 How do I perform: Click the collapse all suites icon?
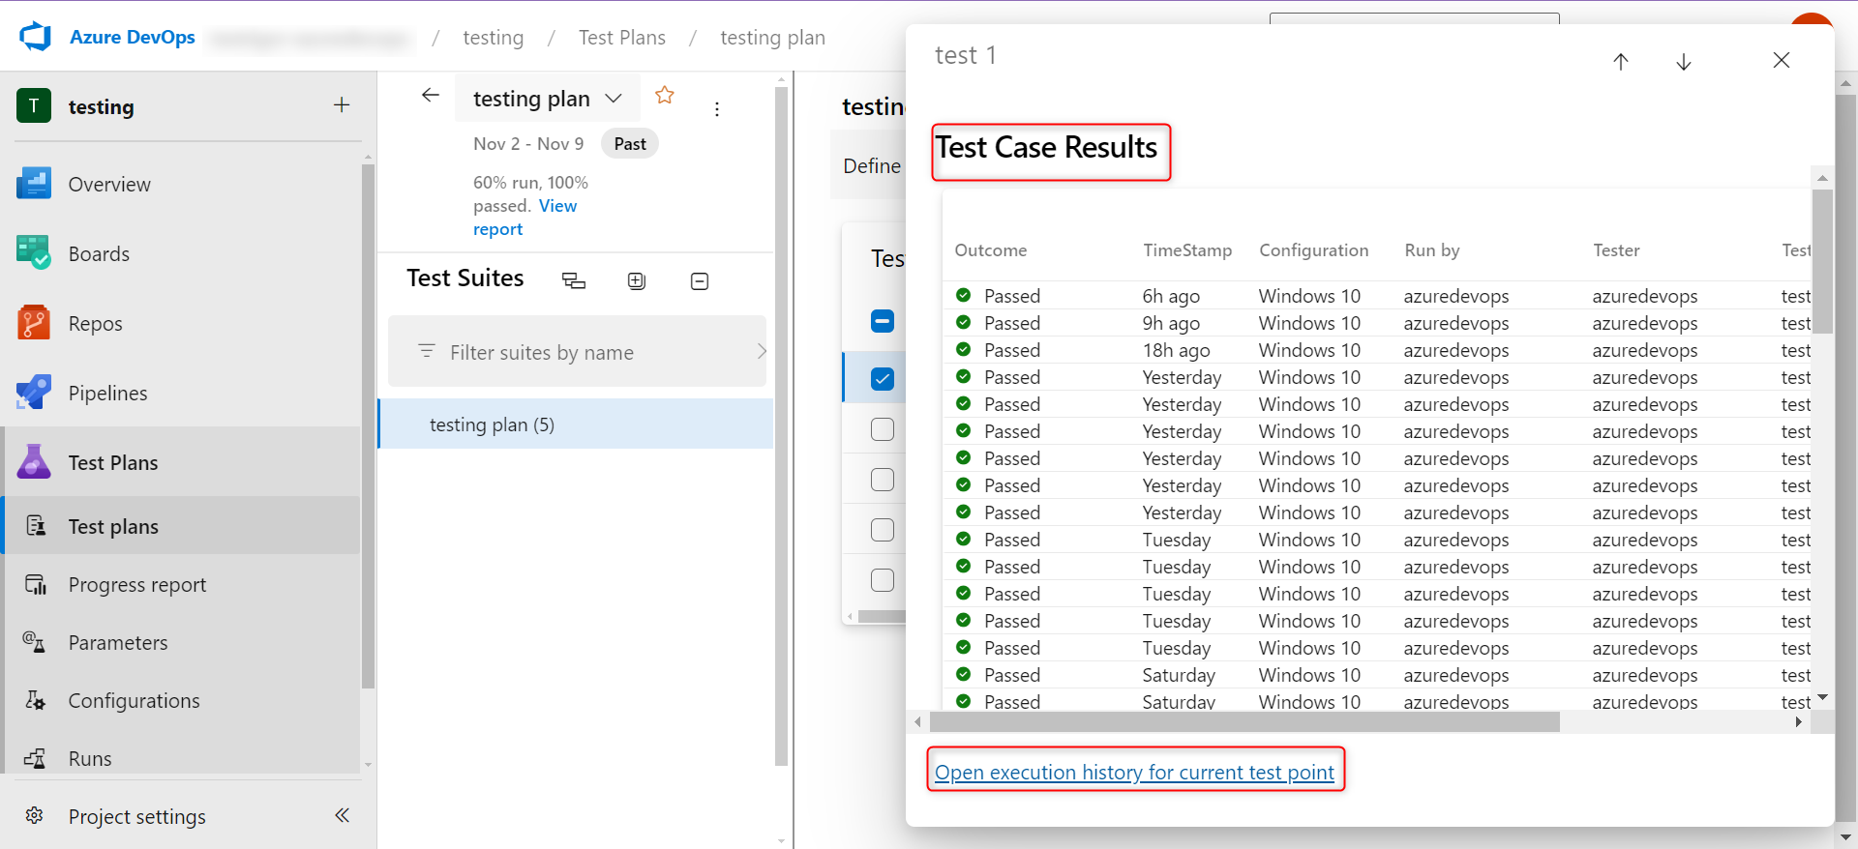click(699, 281)
